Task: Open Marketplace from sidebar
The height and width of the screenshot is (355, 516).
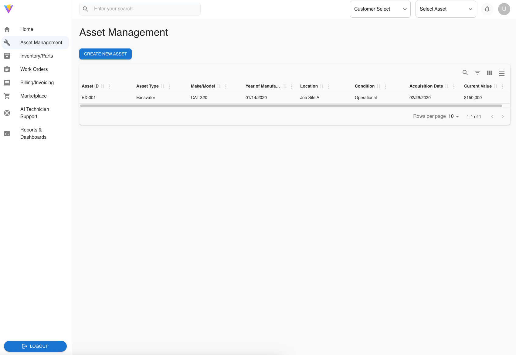Action: pos(36,96)
